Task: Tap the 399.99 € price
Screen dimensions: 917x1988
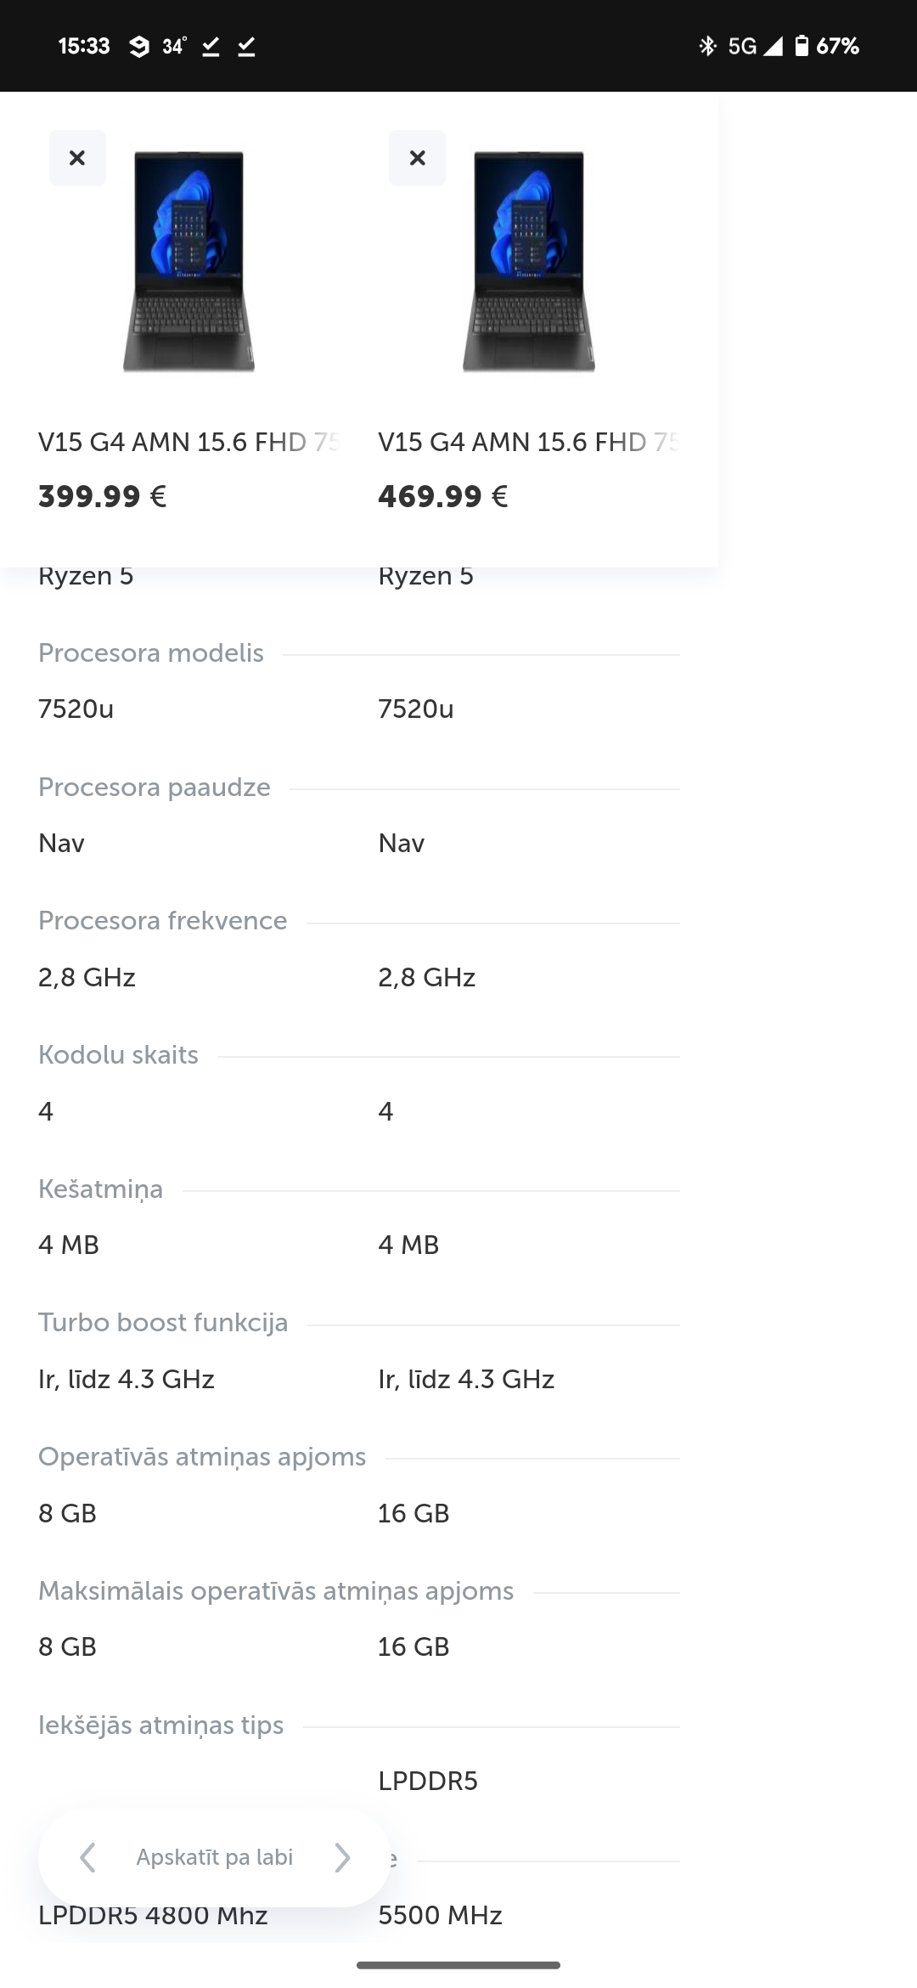Action: pos(102,496)
